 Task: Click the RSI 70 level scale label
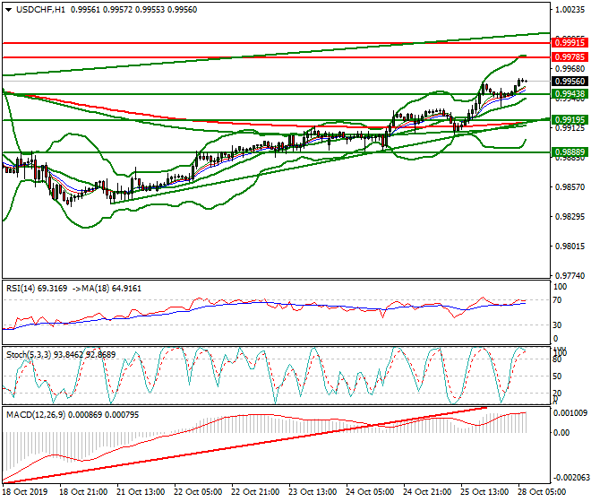click(557, 300)
